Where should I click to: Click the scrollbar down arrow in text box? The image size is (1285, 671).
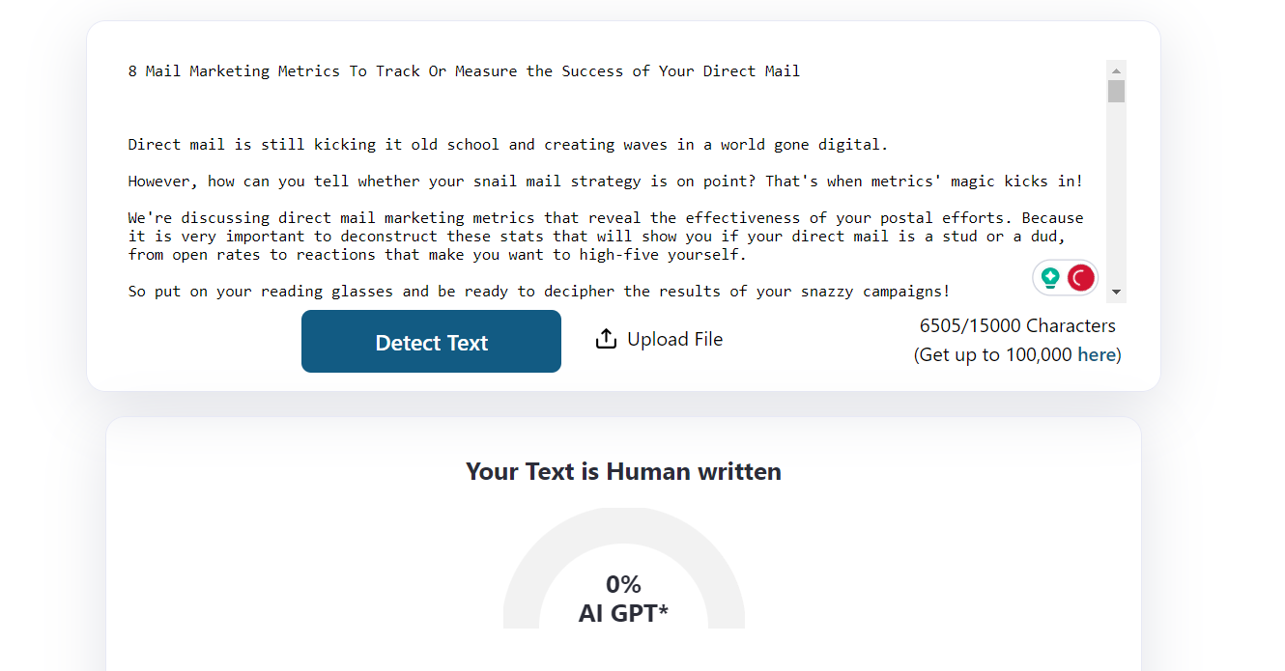(1116, 292)
